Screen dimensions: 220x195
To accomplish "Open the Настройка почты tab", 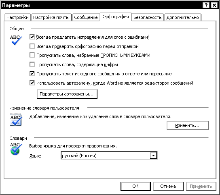I will click(51, 17).
